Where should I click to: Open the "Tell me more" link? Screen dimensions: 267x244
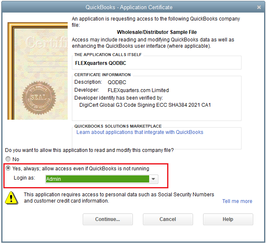237,201
